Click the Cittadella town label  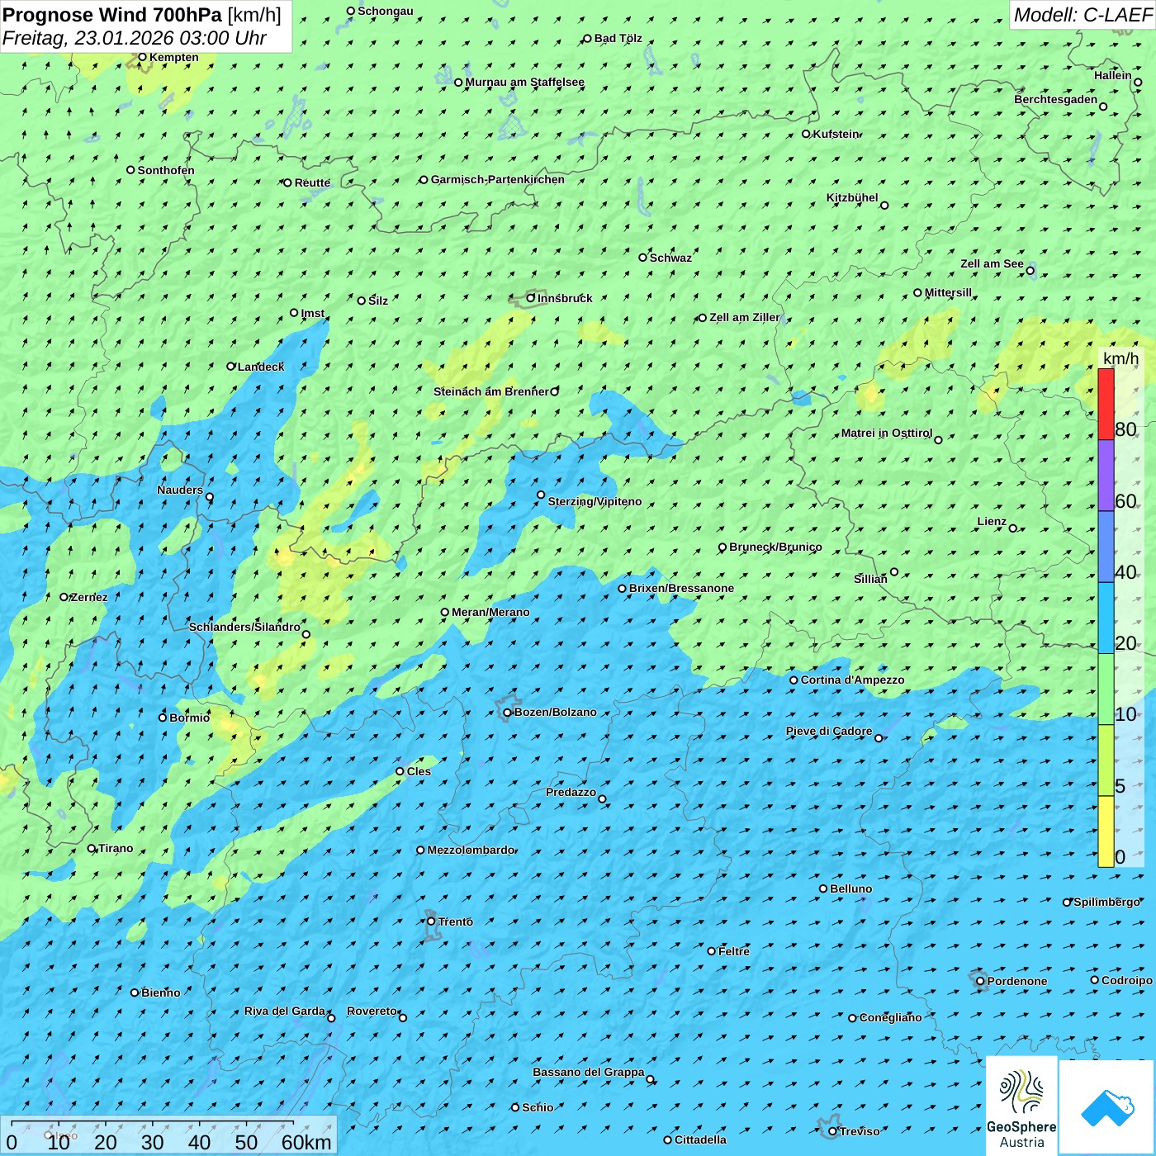pyautogui.click(x=700, y=1139)
